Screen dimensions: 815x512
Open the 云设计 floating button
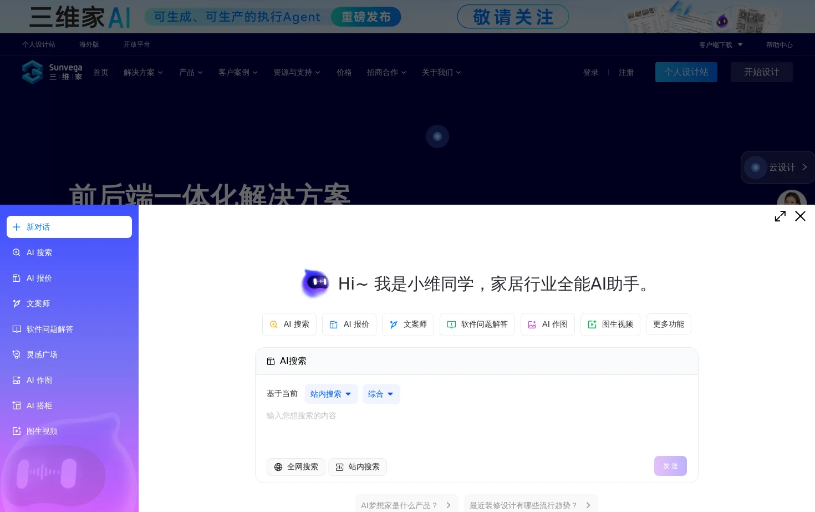coord(777,167)
